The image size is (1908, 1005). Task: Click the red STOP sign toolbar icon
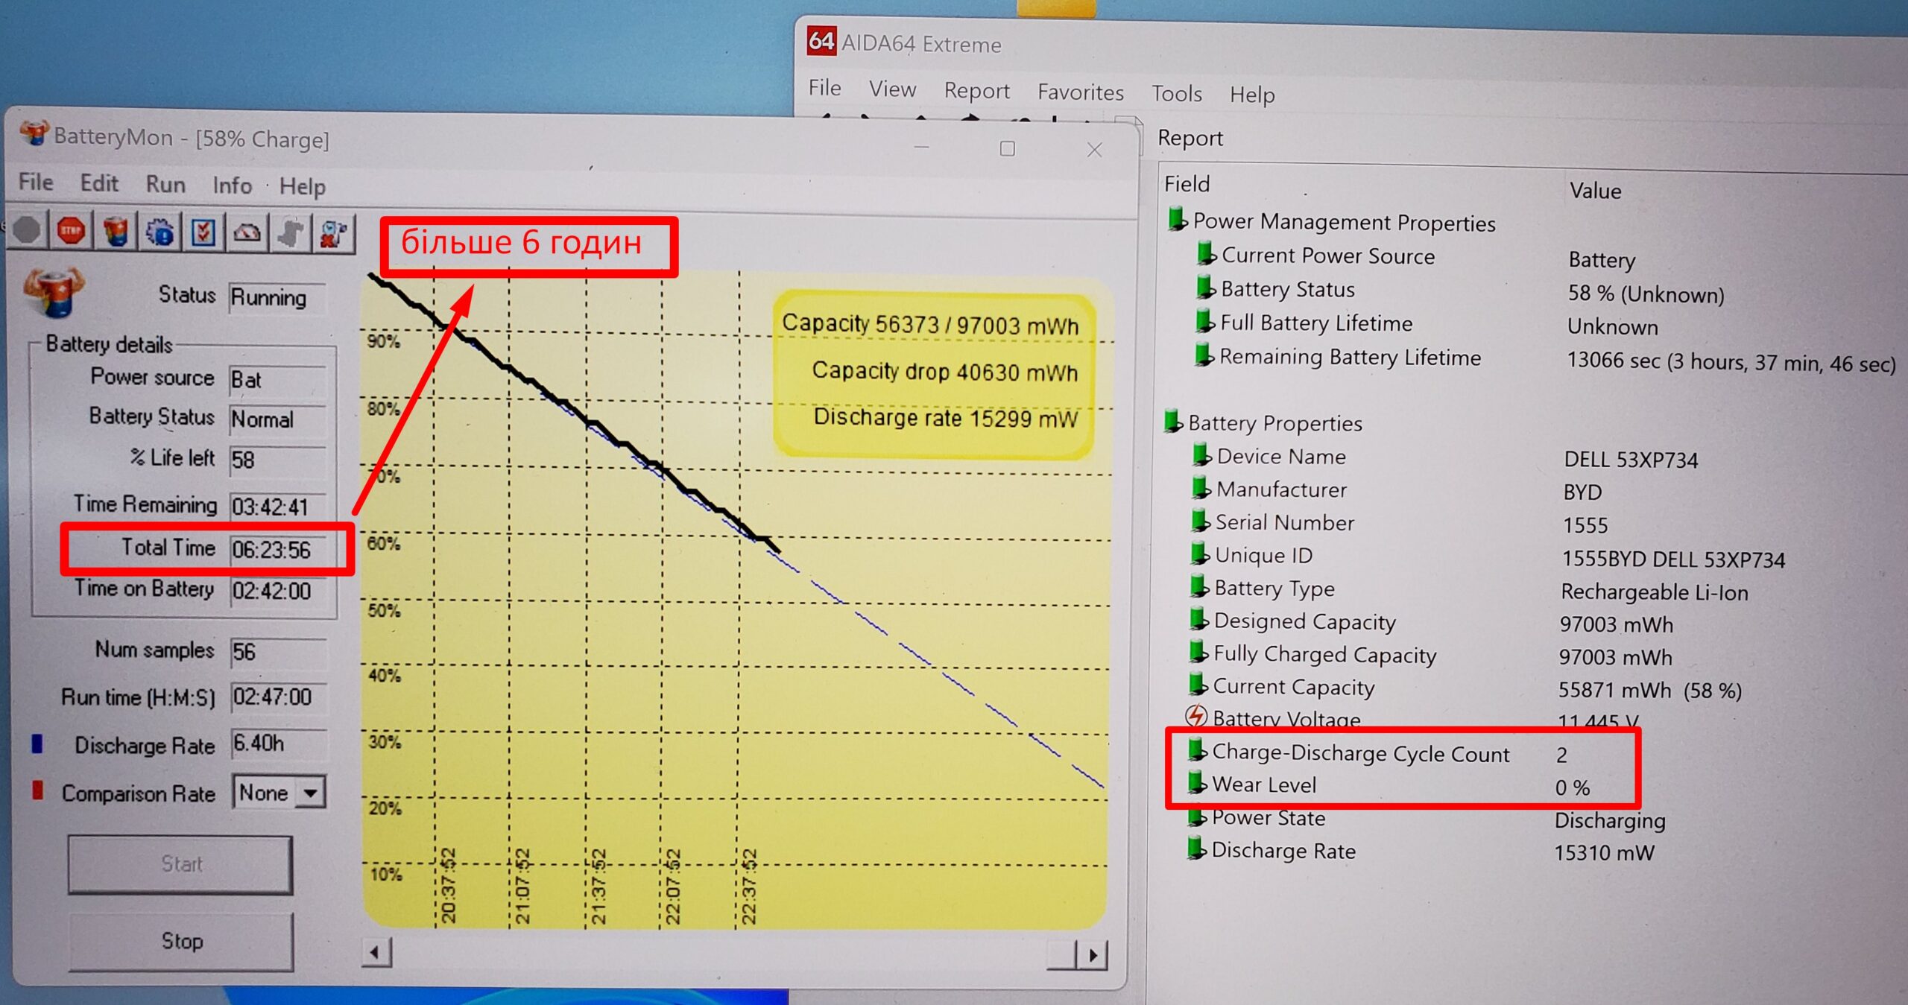(x=71, y=231)
